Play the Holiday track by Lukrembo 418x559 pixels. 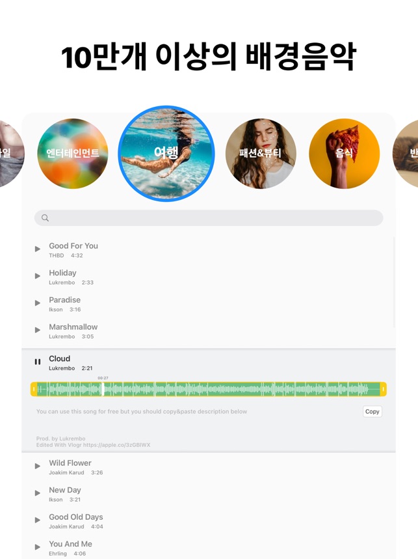37,276
